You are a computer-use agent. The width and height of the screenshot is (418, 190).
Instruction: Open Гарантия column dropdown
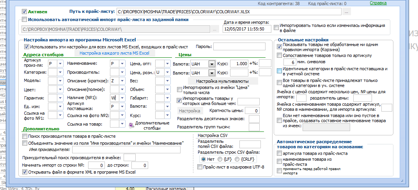(x=60, y=98)
